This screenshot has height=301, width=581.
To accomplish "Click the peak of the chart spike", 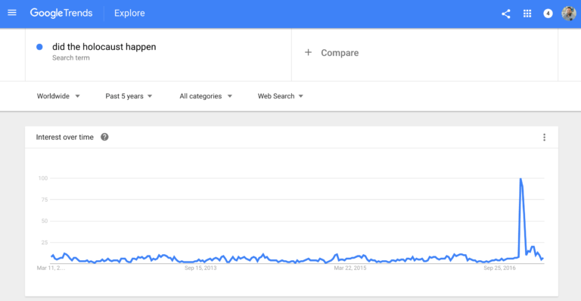I will (520, 178).
